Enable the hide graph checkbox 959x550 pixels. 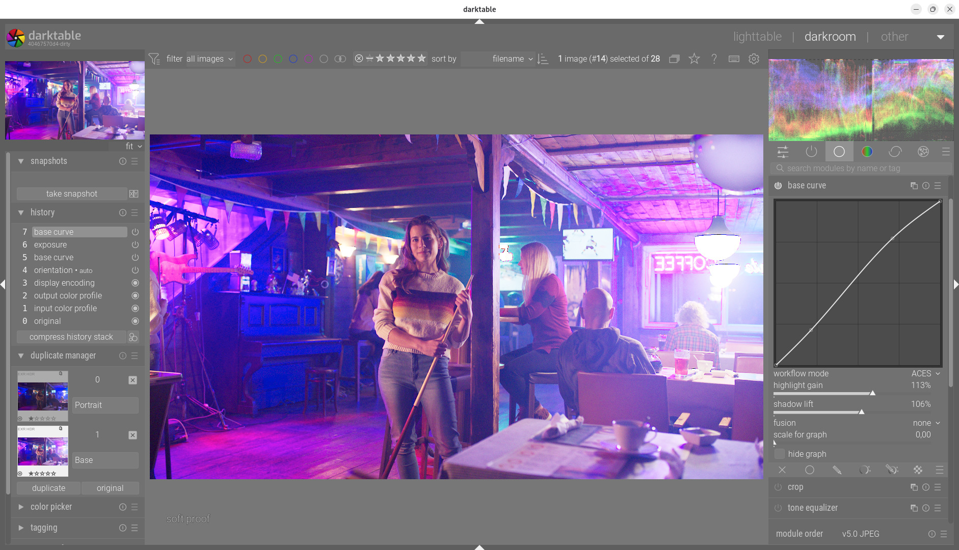point(780,454)
